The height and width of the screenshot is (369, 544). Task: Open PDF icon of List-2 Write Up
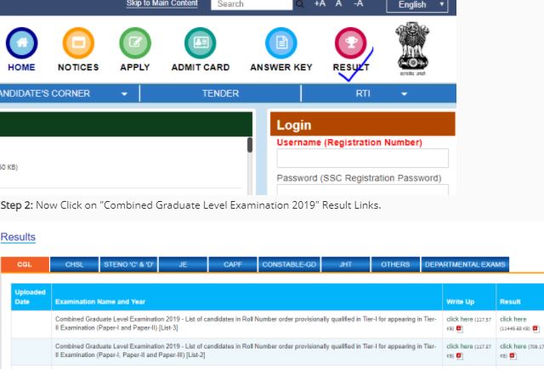point(459,355)
